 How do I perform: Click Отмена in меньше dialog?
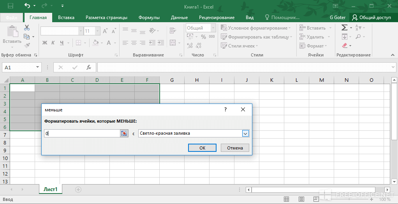pyautogui.click(x=235, y=148)
